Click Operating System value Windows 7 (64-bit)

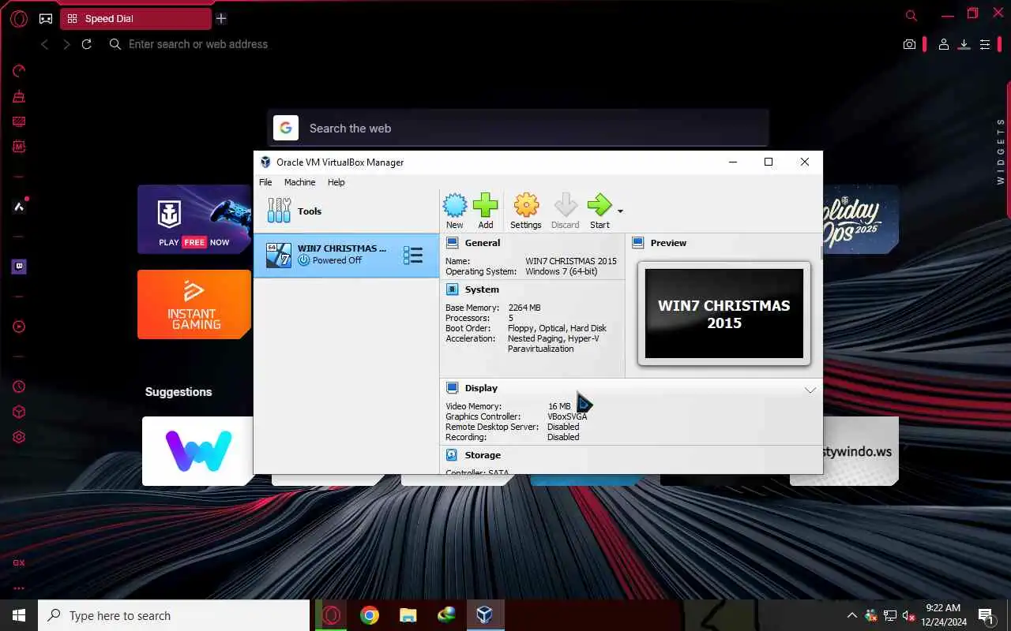562,271
